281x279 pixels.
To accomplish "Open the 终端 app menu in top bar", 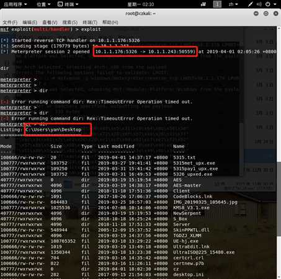I will coord(68,4).
